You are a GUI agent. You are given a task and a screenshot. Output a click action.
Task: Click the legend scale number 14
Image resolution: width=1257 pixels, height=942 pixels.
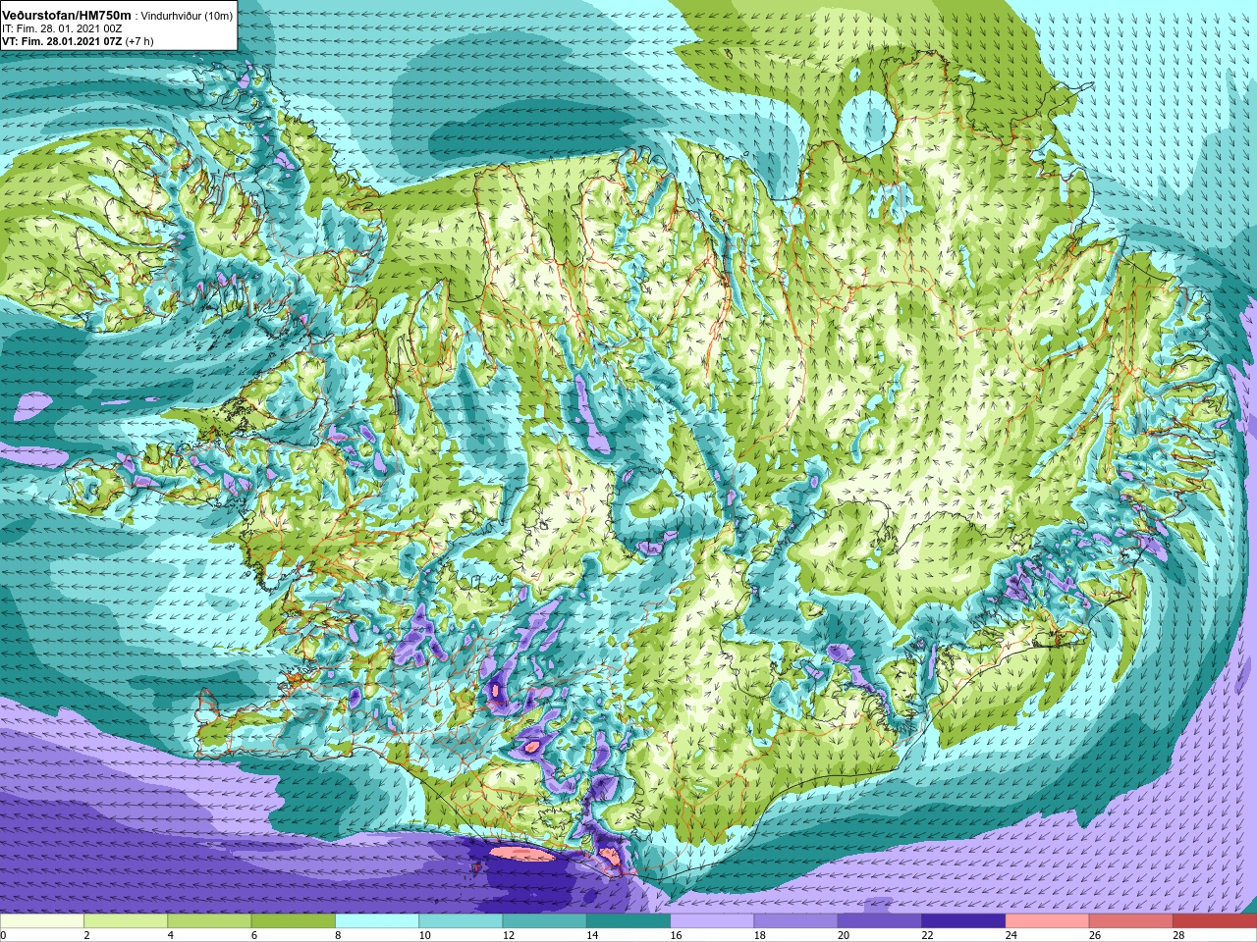pyautogui.click(x=592, y=935)
